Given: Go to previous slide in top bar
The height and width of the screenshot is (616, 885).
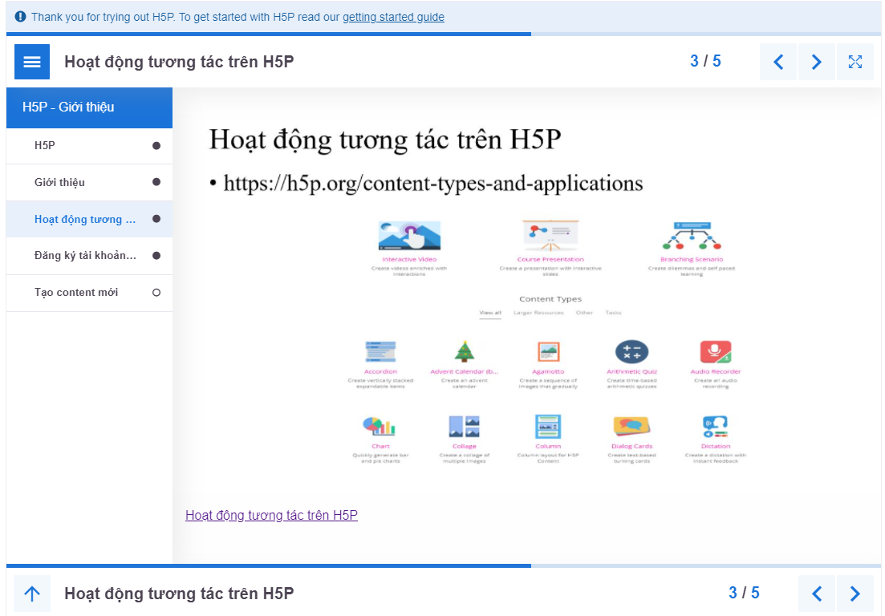Looking at the screenshot, I should click(778, 62).
